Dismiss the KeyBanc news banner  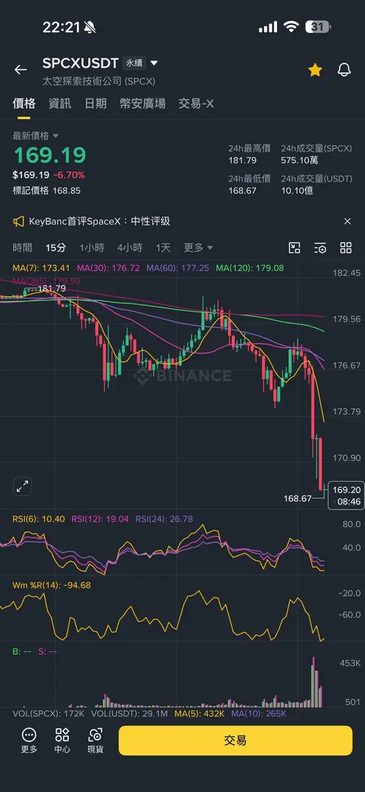point(347,221)
